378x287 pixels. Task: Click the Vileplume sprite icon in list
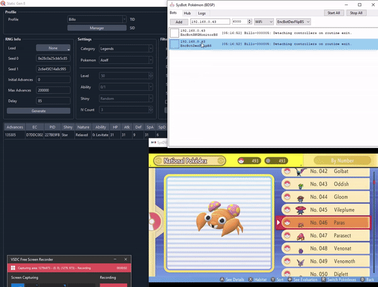coord(301,210)
